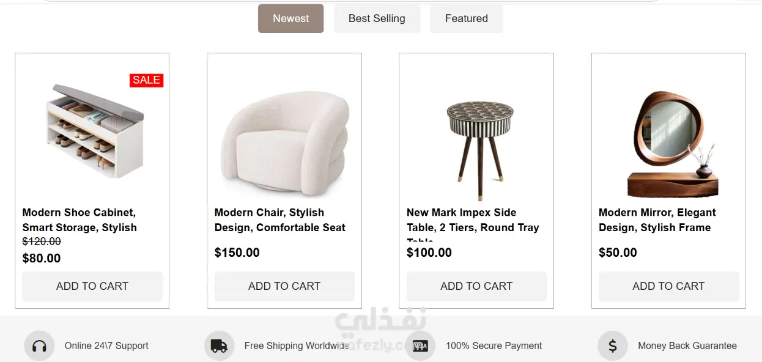The width and height of the screenshot is (762, 362).
Task: Click the dollar sign guarantee icon
Action: [x=613, y=346]
